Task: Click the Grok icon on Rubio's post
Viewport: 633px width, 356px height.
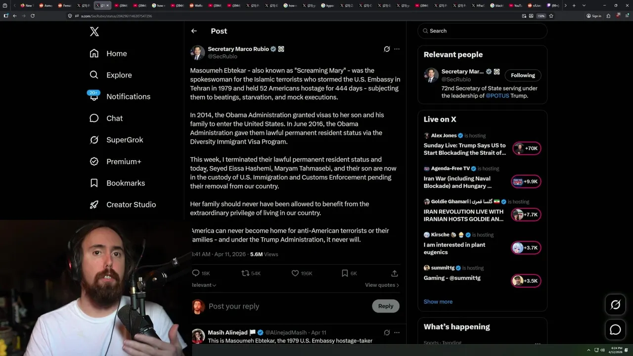Action: pos(387,49)
